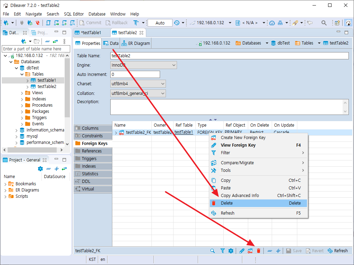Click the Create New Foreign Key icon in bottom toolbar

pyautogui.click(x=250, y=251)
